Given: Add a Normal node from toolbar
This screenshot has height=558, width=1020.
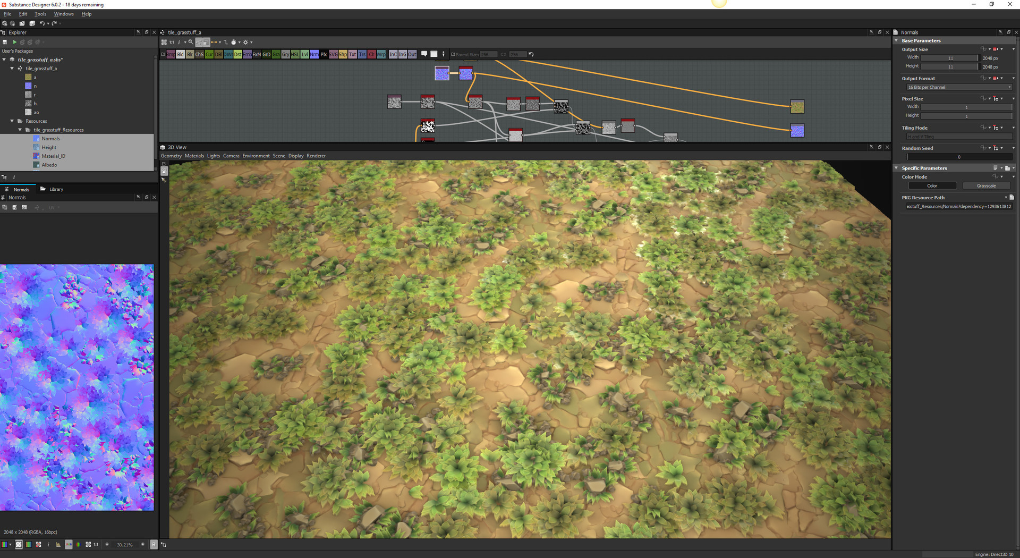Looking at the screenshot, I should click(313, 54).
